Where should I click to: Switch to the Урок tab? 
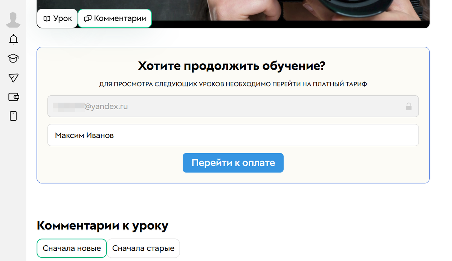pos(57,18)
